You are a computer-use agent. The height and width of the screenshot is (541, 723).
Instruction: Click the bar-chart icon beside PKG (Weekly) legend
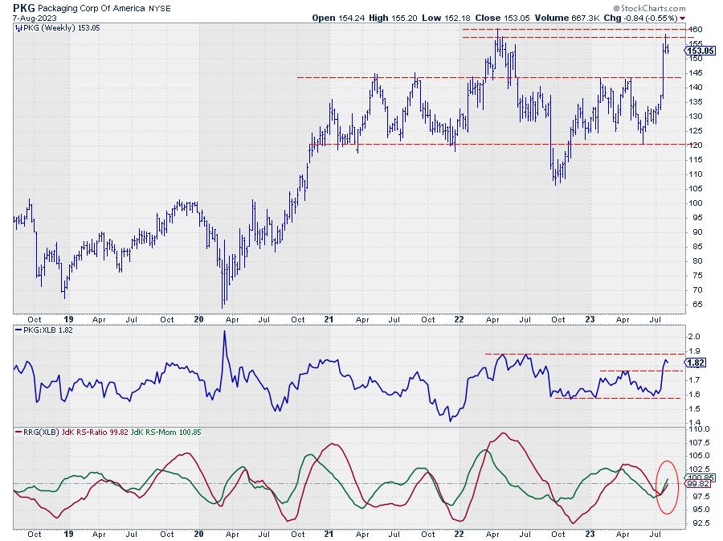click(x=18, y=28)
